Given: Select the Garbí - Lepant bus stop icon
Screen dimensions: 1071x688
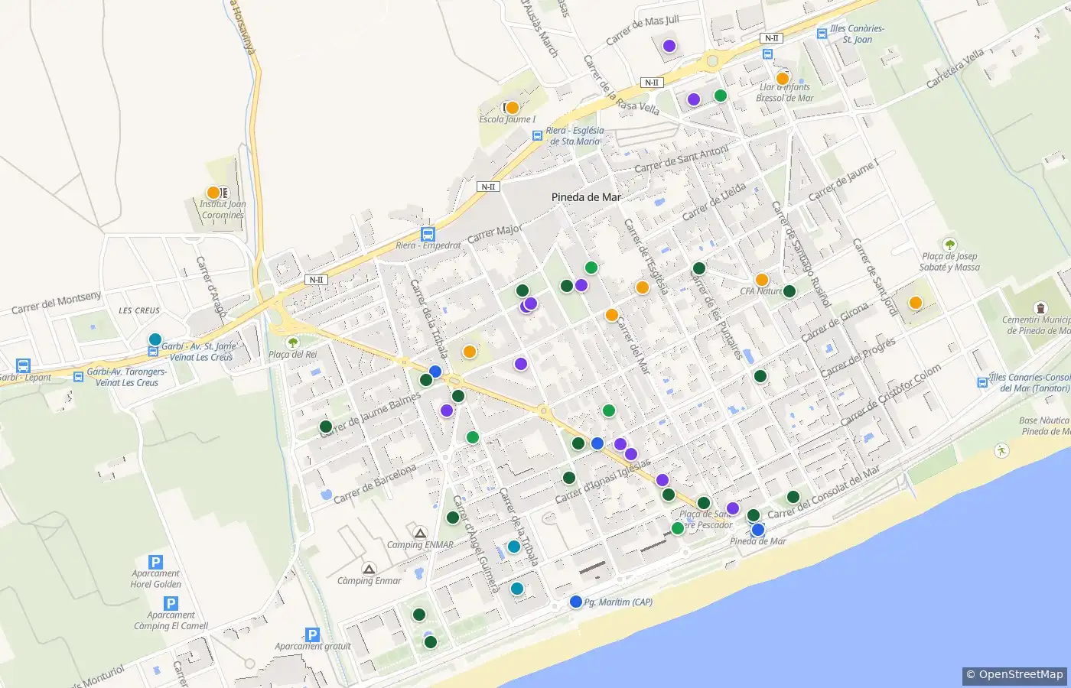Looking at the screenshot, I should [x=23, y=366].
